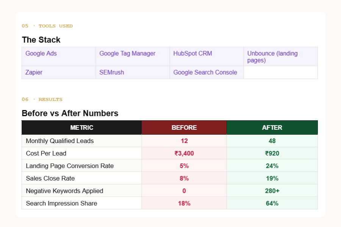Select the 280+ after value cell
The width and height of the screenshot is (341, 227).
tap(272, 191)
